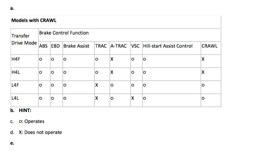Click the 'Brake Assist' column header
The image size is (253, 151).
pos(76,46)
